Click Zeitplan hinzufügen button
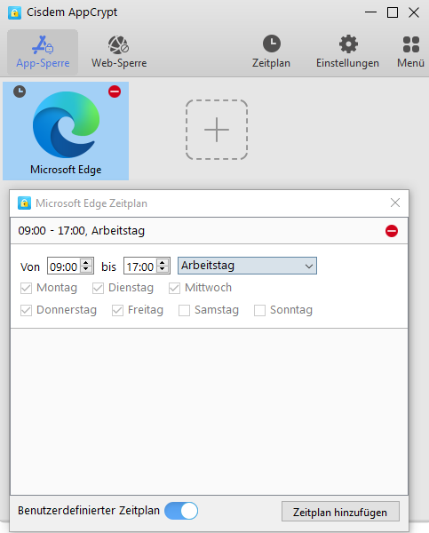 [340, 512]
